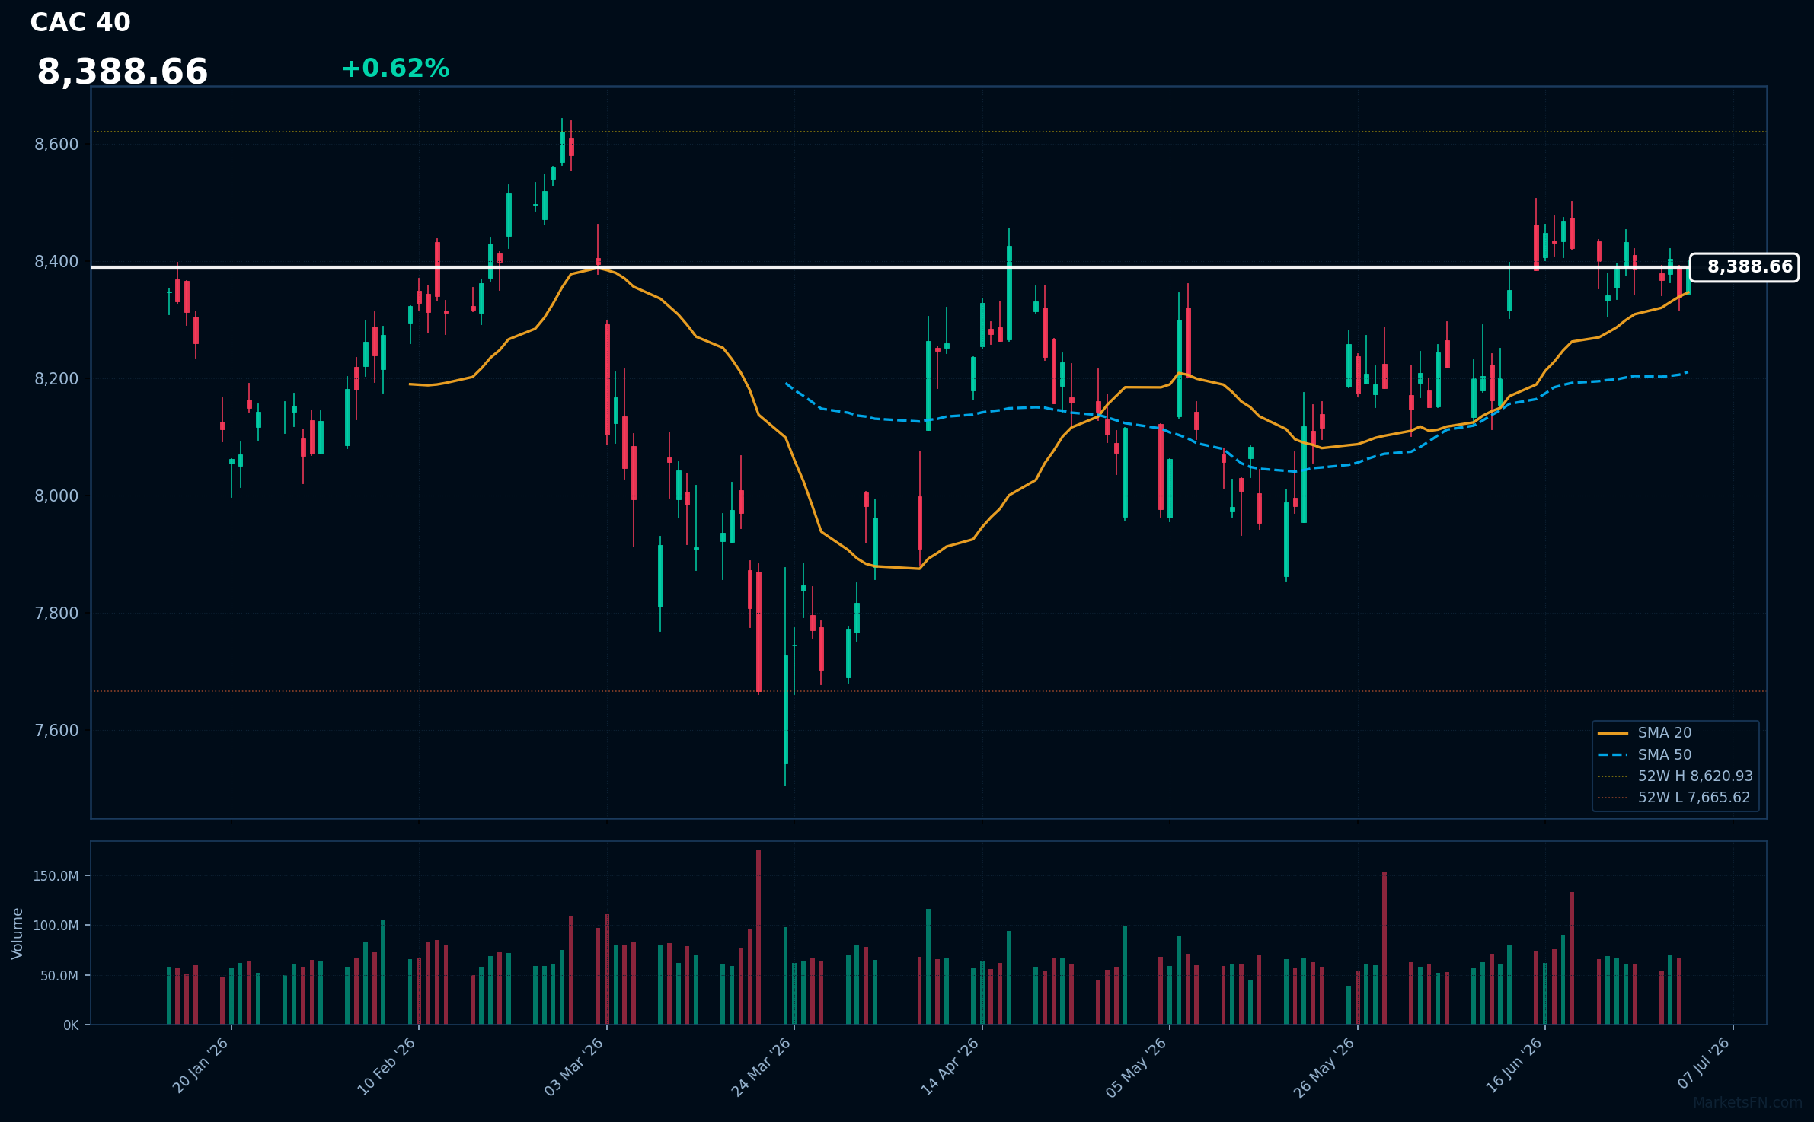Click the +0.62% change value
Screen dimensions: 1814x1122
[395, 69]
